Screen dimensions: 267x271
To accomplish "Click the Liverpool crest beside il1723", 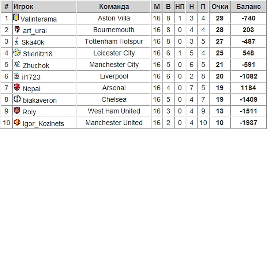I will [16, 76].
